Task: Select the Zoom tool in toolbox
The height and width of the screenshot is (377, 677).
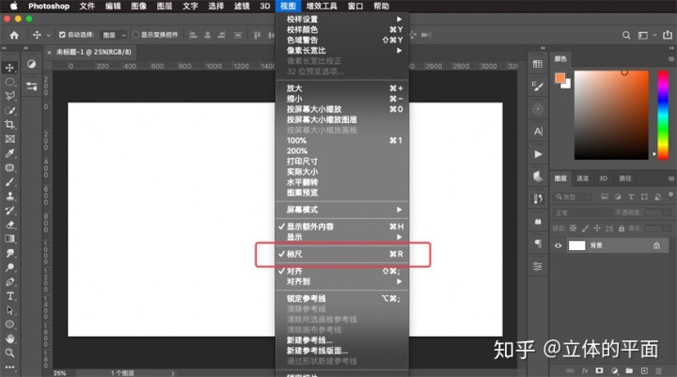Action: (9, 353)
